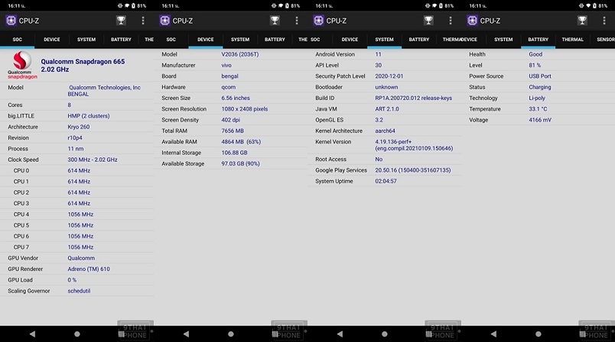
Task: Select SOC tab on the System screen
Action: 315,40
